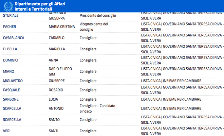This screenshot has width=224, height=136.
Task: Open the STURIALE surname link
Action: [x=11, y=15]
